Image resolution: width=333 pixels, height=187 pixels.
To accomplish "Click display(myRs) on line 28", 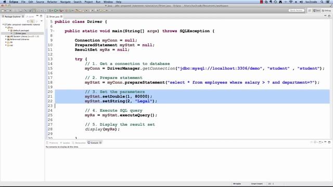I will [102, 129].
